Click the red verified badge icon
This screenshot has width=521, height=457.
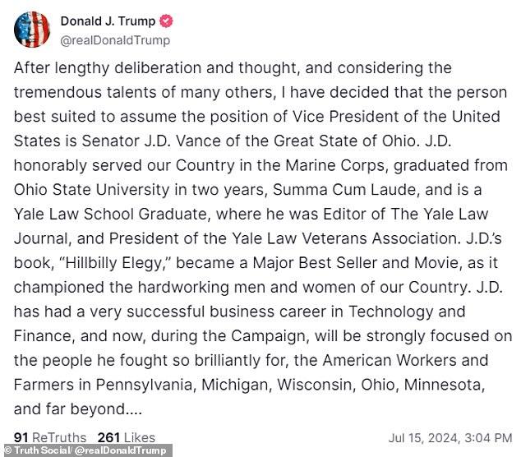[x=165, y=21]
